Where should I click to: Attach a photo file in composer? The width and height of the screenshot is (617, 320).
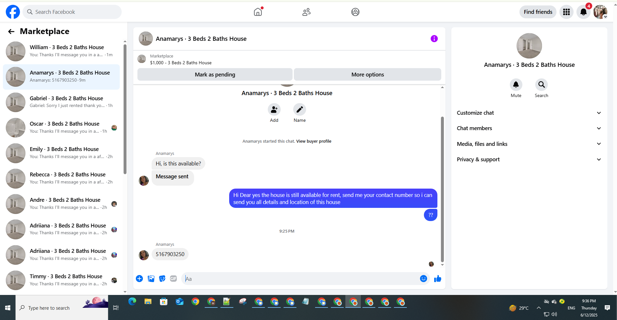151,279
